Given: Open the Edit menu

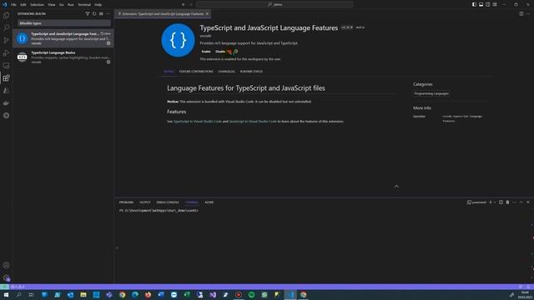Looking at the screenshot, I should click(23, 5).
